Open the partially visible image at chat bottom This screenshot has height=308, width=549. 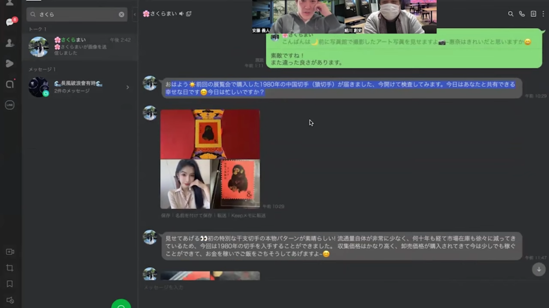coord(210,275)
